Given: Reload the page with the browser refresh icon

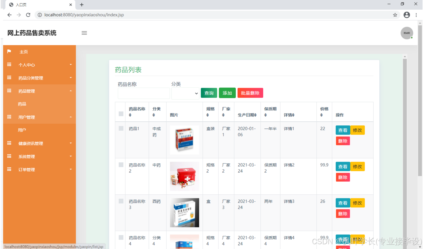Looking at the screenshot, I should point(28,15).
